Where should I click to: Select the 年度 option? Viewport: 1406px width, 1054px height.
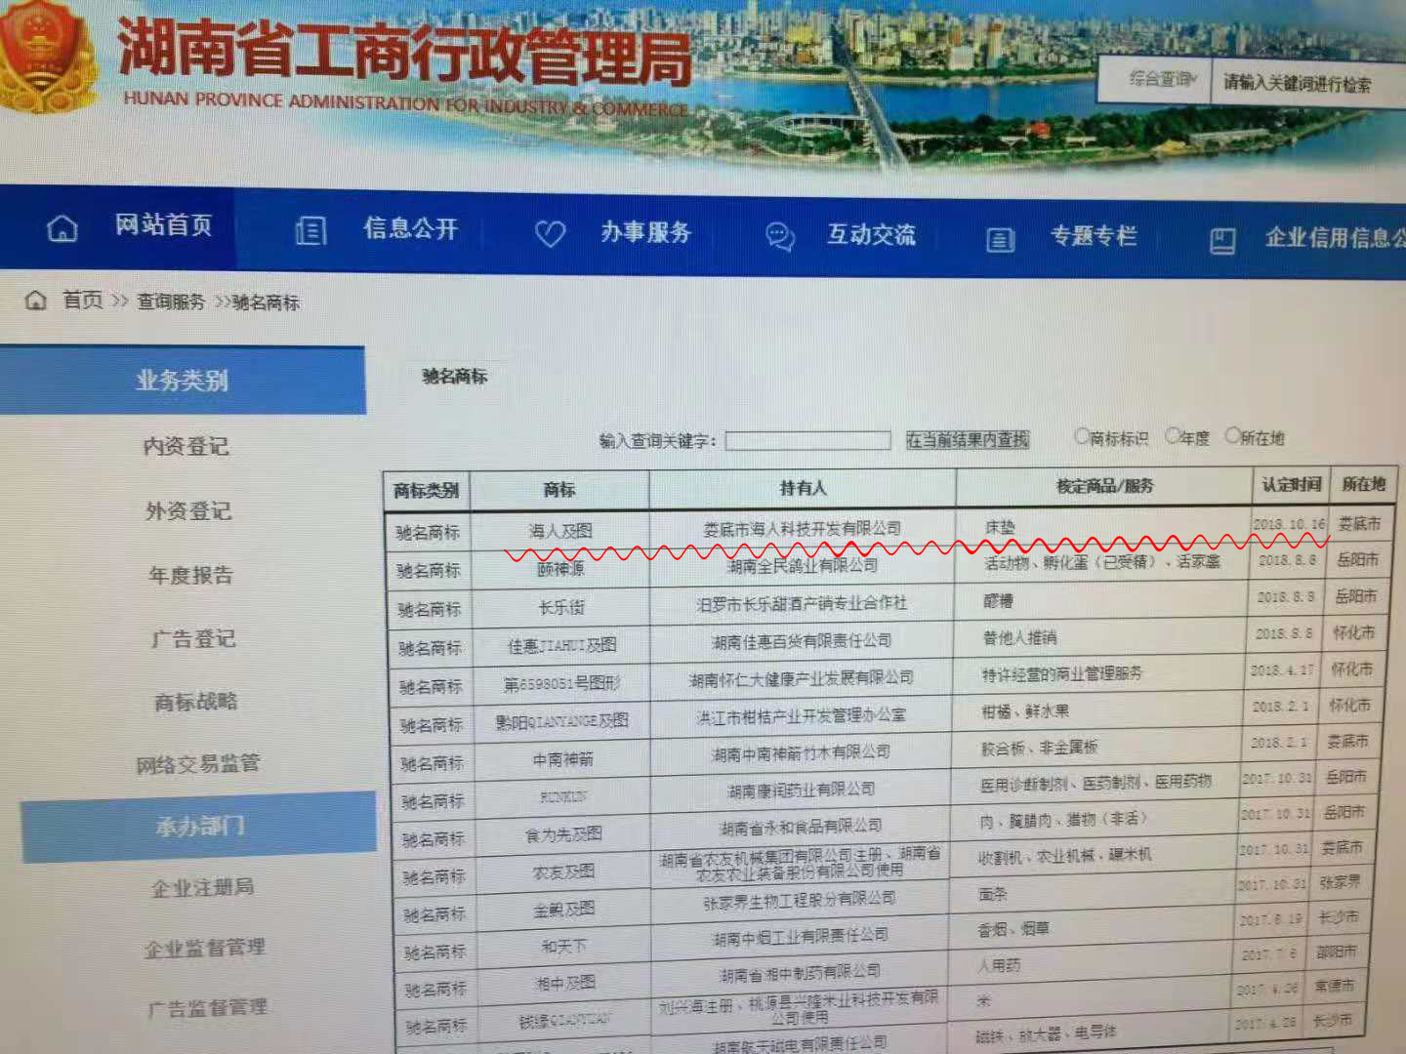coord(1172,437)
